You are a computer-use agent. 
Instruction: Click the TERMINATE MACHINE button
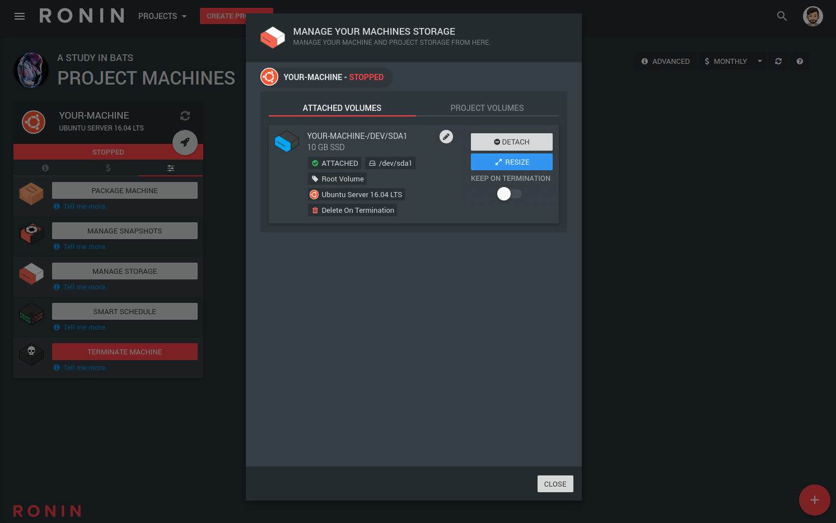point(125,352)
